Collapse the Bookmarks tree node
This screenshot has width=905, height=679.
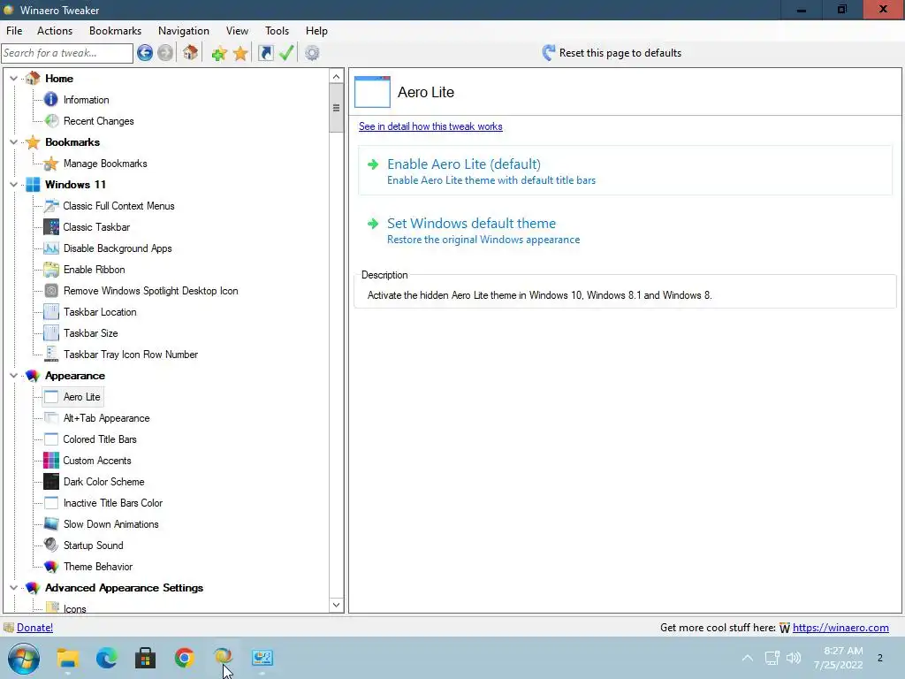coord(14,142)
